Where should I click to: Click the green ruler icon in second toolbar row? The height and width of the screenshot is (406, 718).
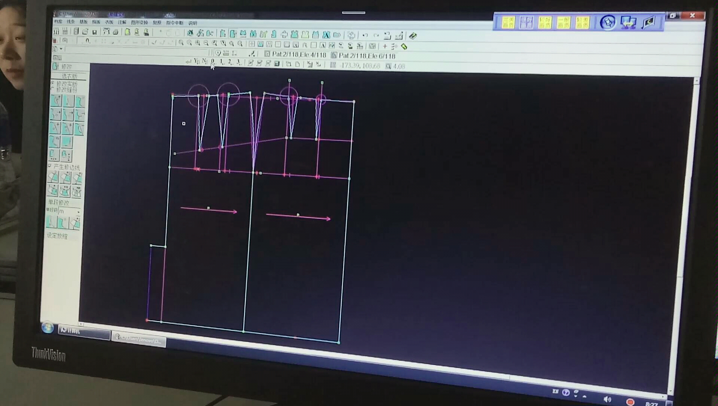pyautogui.click(x=404, y=46)
